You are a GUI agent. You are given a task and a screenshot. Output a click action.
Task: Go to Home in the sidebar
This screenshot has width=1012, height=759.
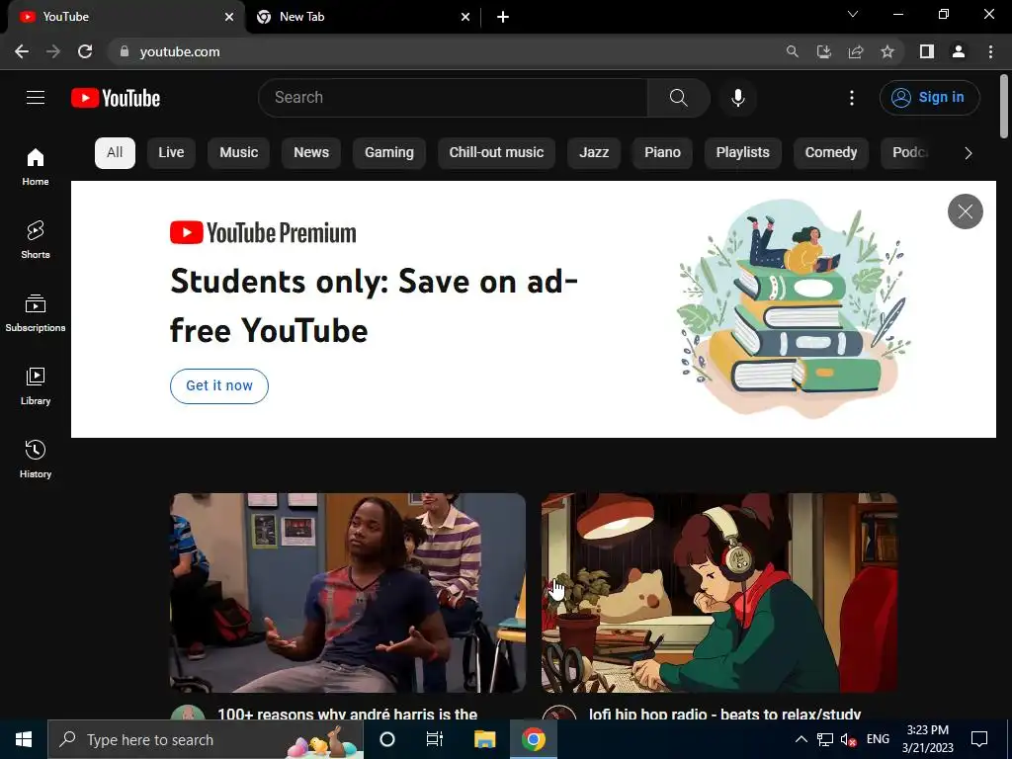[x=36, y=166]
